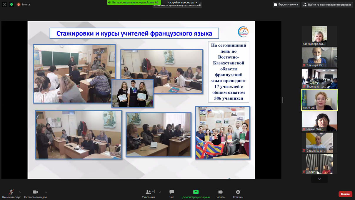Open the 'Реакции' reactions menu
The image size is (355, 200).
238,194
